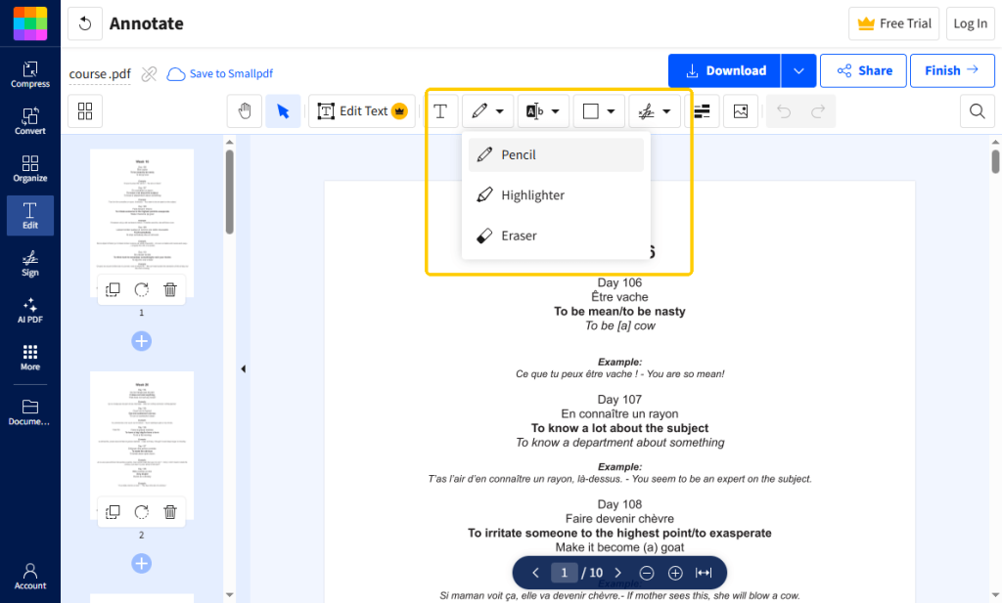Viewport: 1002px width, 603px height.
Task: Open the Documents folder in sidebar
Action: tap(30, 412)
